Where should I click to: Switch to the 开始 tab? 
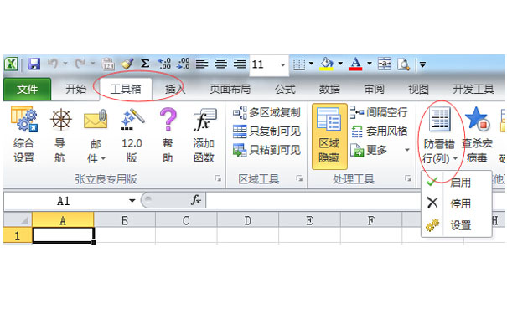[x=76, y=89]
